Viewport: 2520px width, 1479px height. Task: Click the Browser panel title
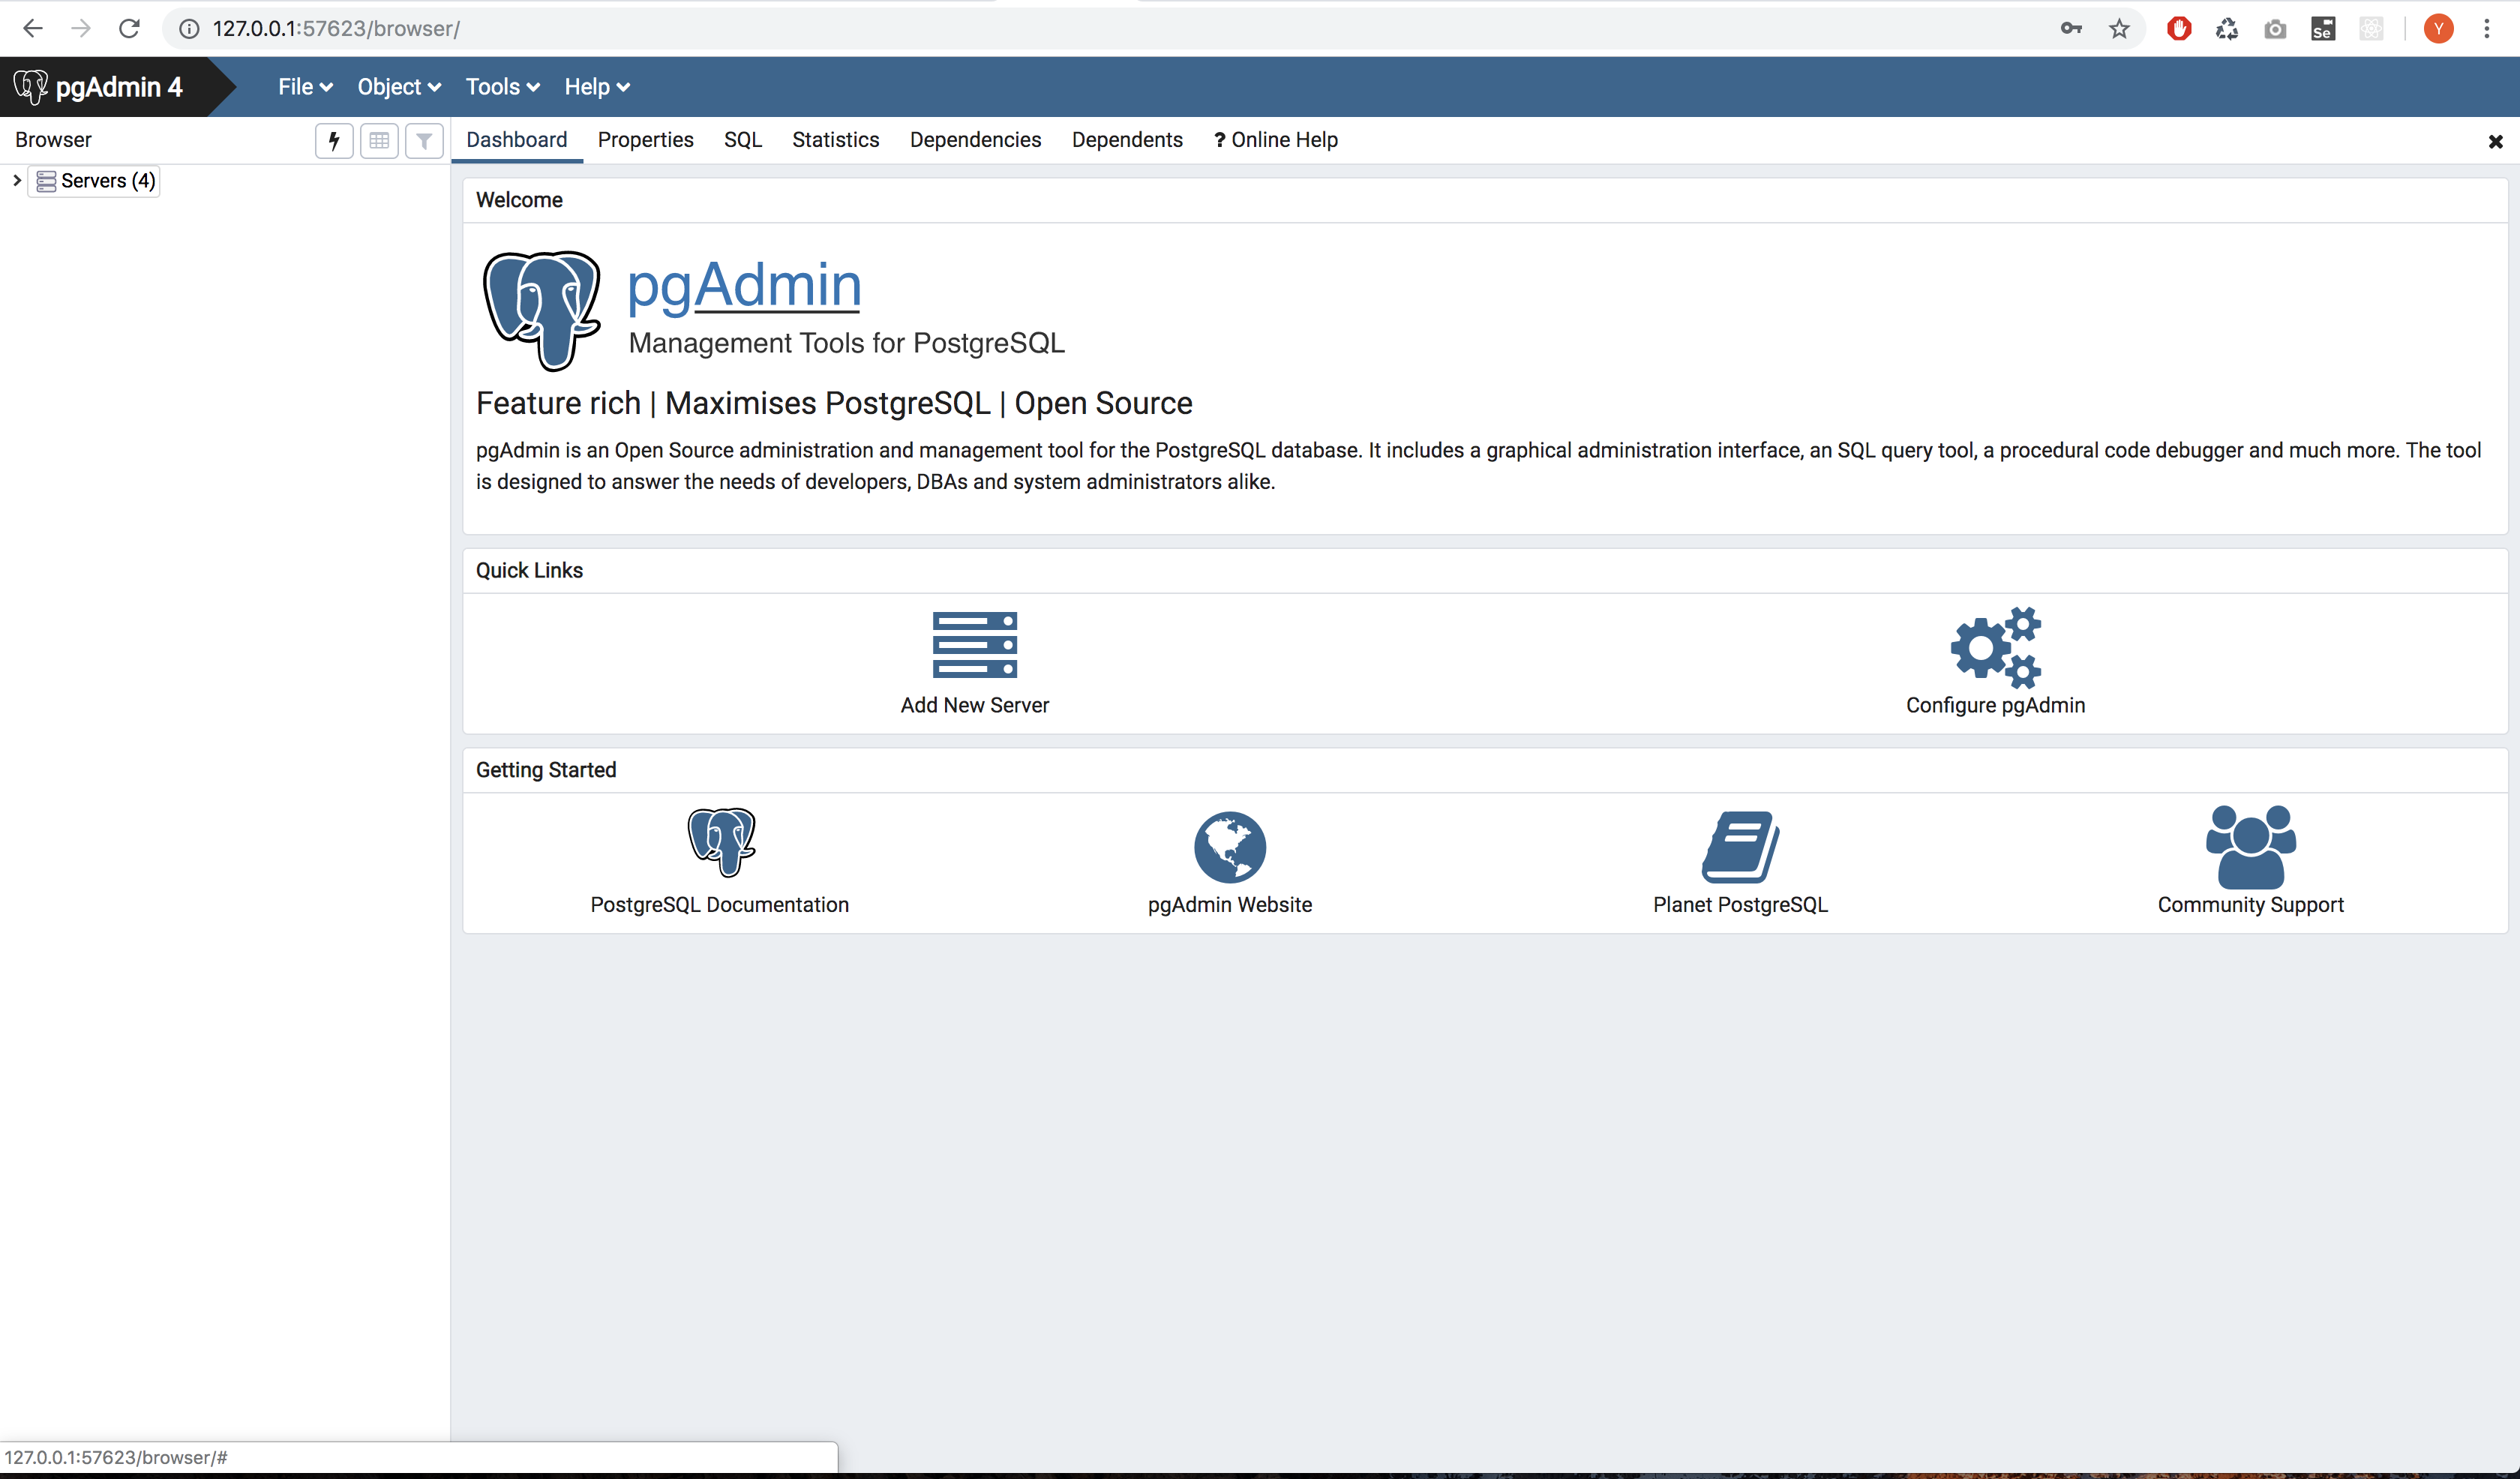click(x=53, y=140)
